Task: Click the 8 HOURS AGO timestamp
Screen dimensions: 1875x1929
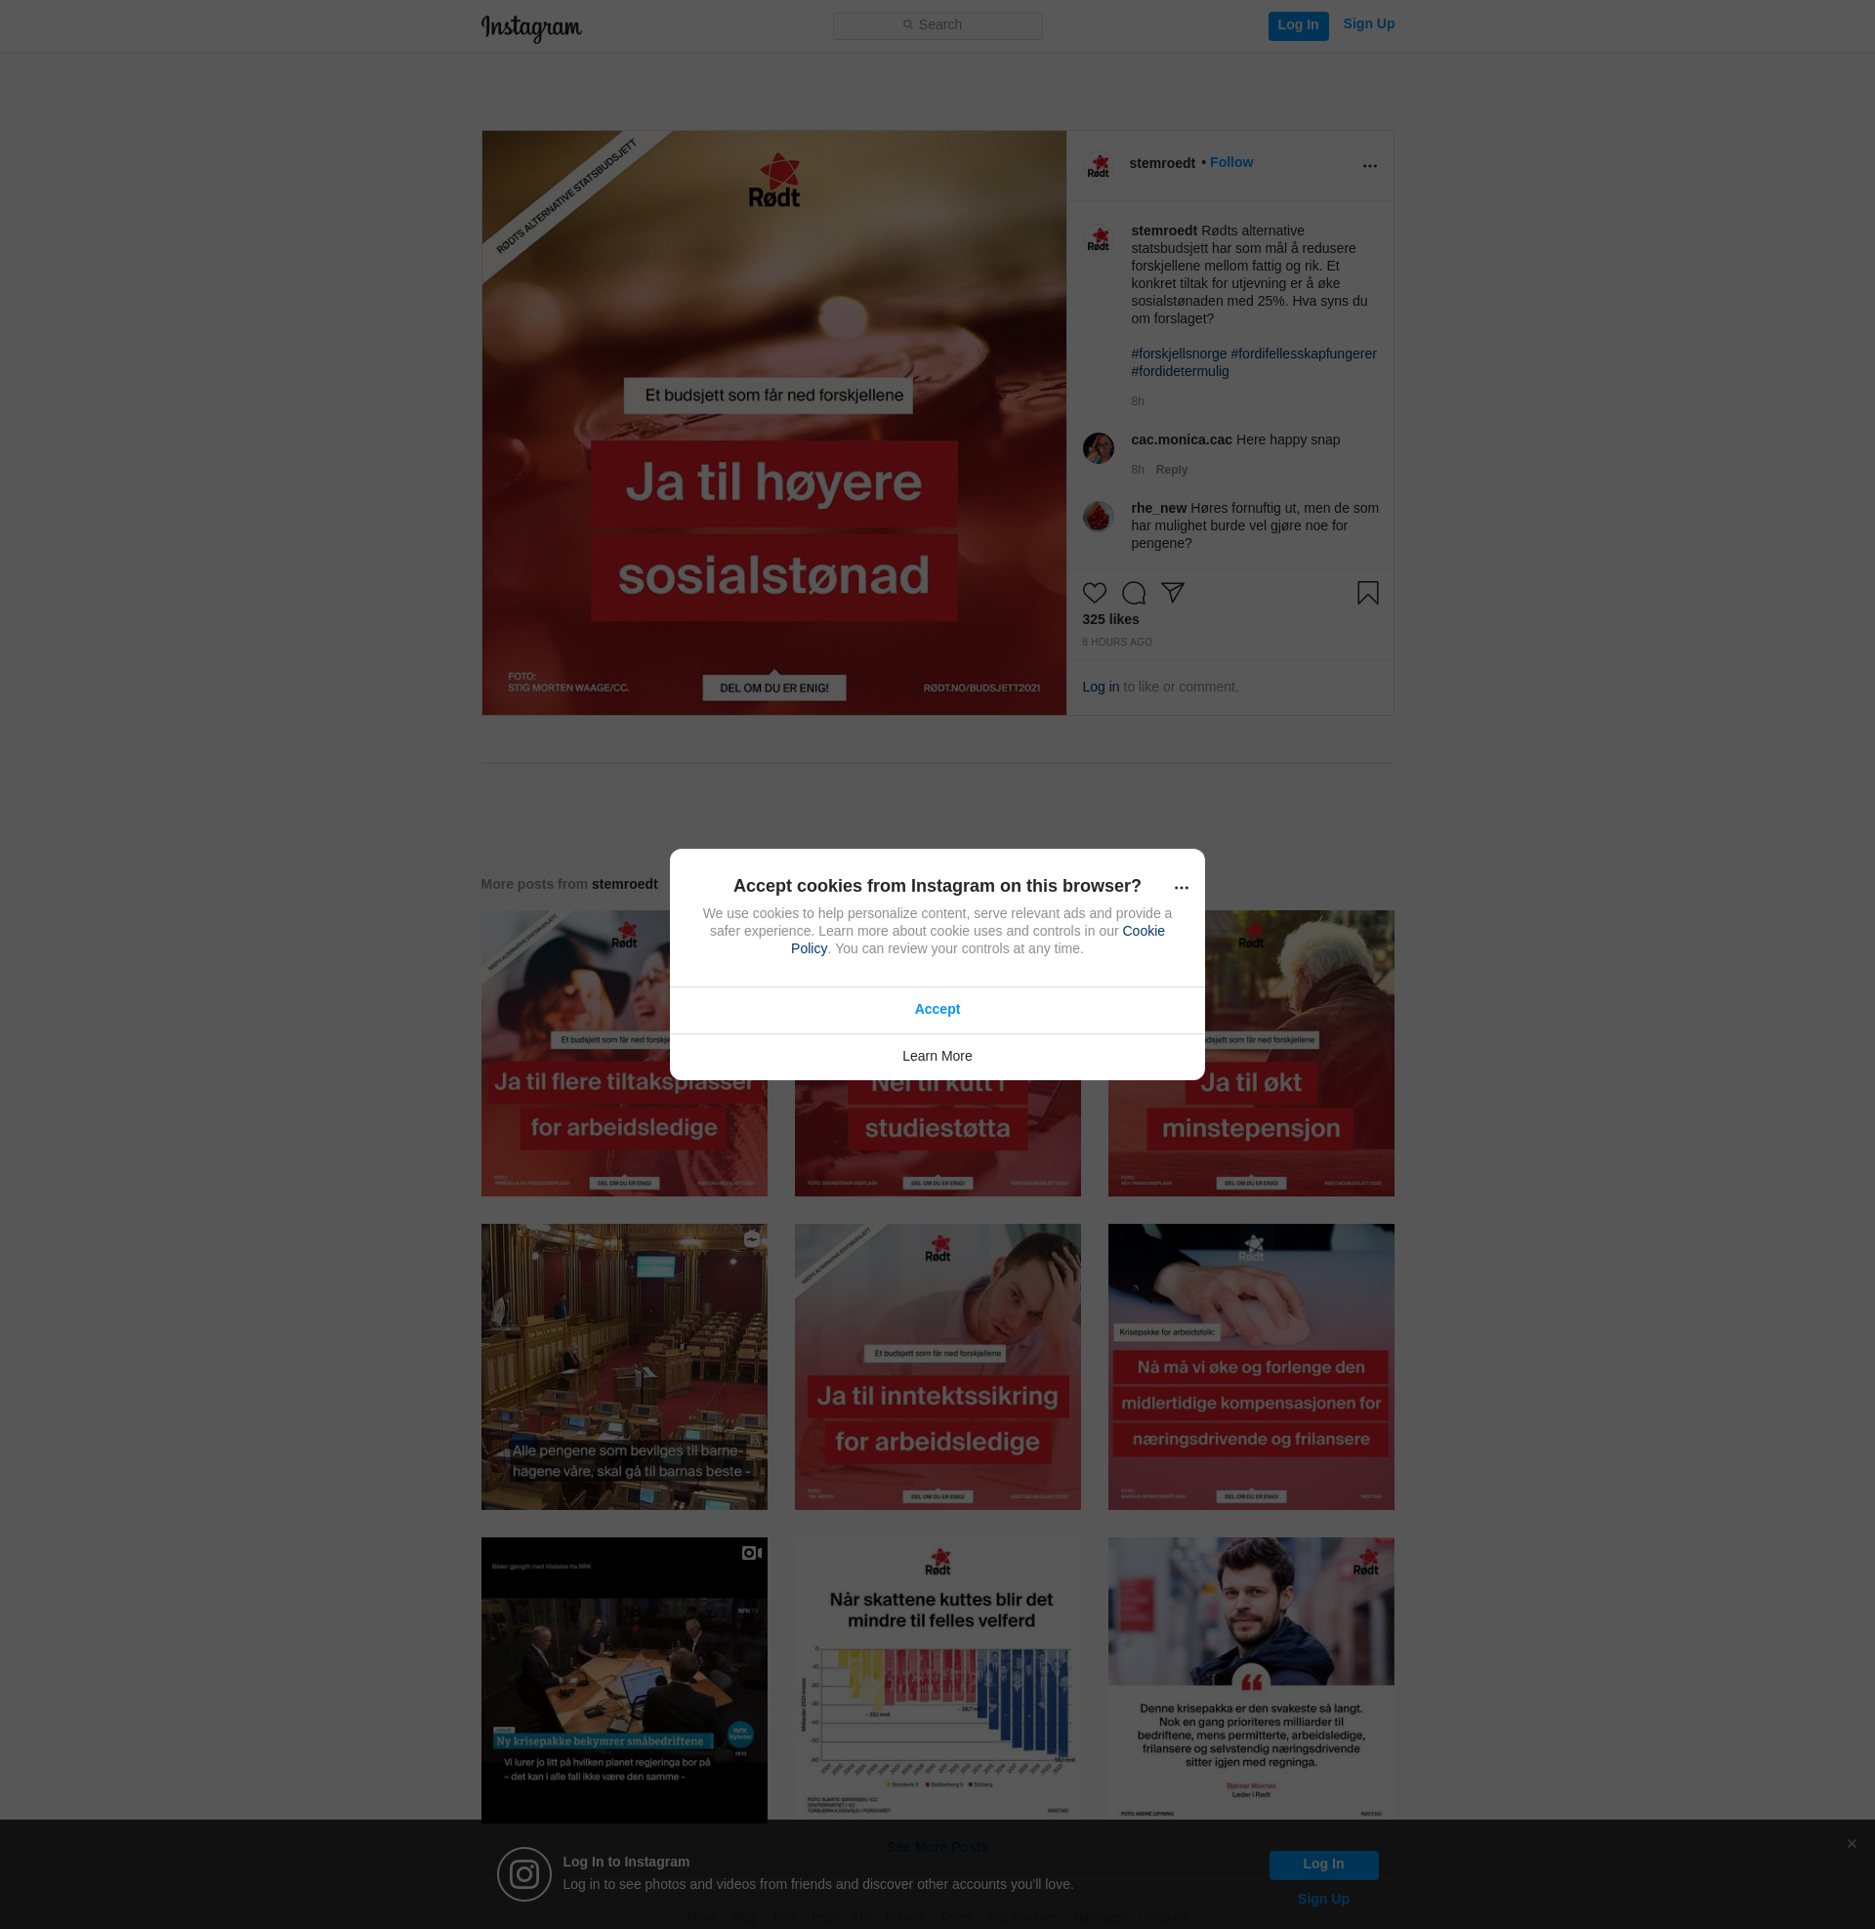Action: click(x=1117, y=642)
